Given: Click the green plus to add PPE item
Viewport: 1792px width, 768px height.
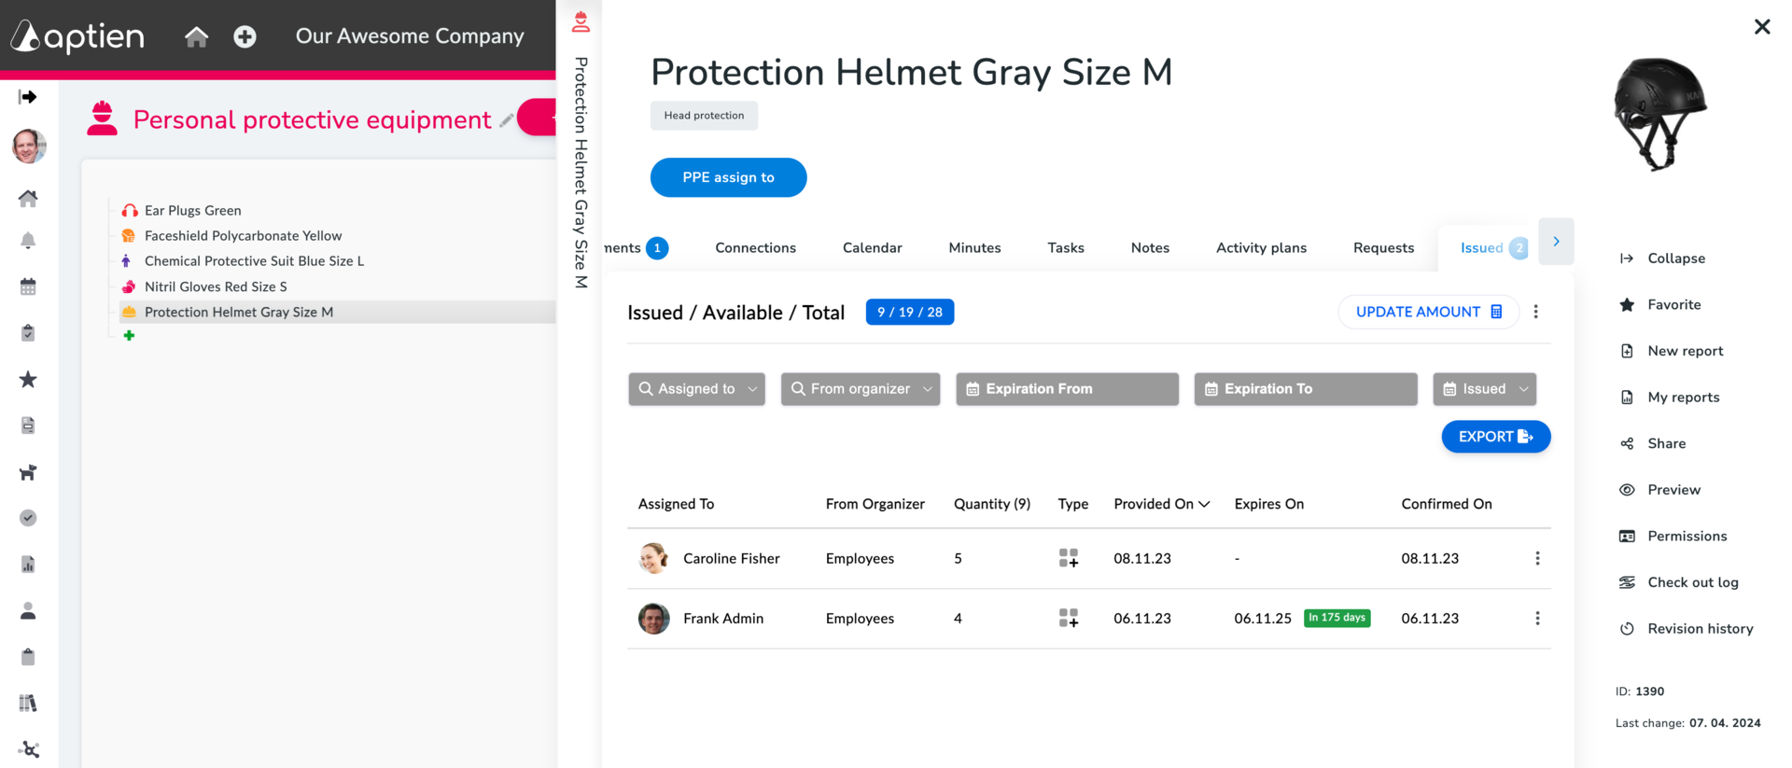Looking at the screenshot, I should [x=129, y=335].
